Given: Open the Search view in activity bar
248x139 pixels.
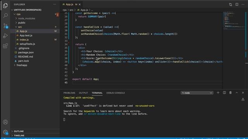Looking at the screenshot, I should pyautogui.click(x=5, y=15).
